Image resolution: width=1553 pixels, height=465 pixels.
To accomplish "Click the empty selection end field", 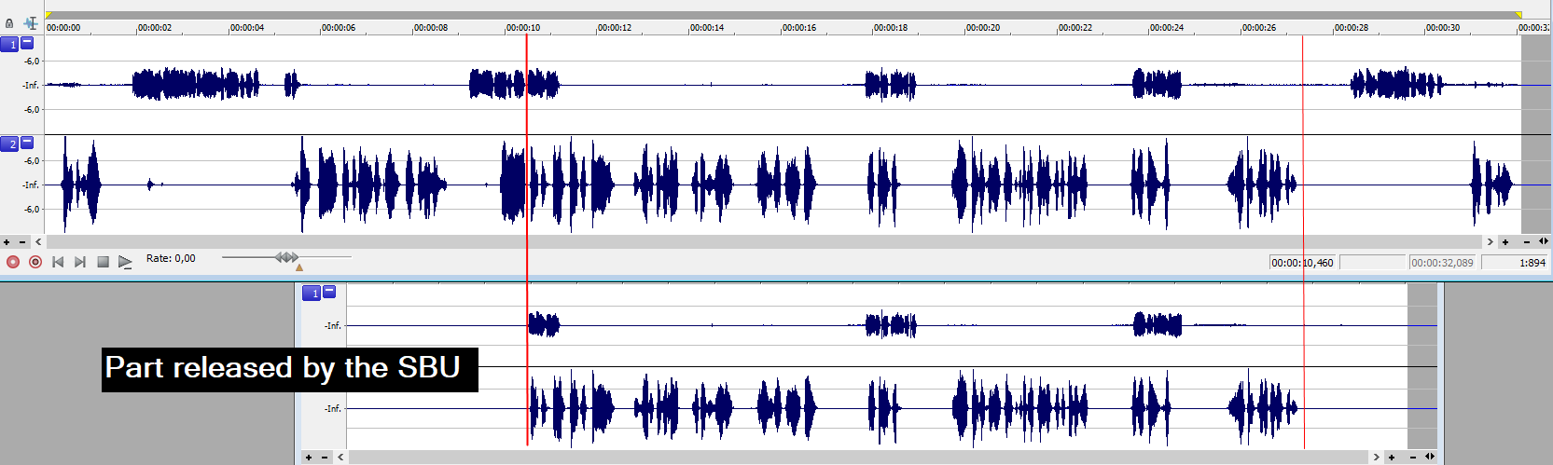I will (1372, 263).
